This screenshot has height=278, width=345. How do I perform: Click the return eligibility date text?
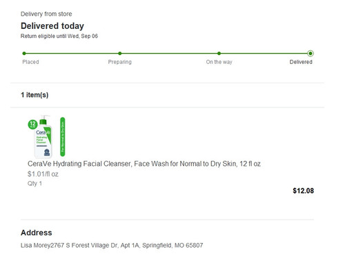coord(59,36)
